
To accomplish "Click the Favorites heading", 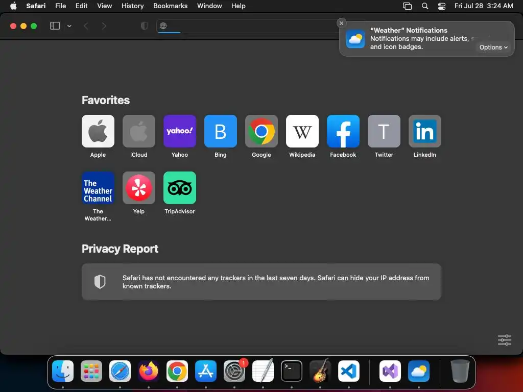I will tap(106, 101).
